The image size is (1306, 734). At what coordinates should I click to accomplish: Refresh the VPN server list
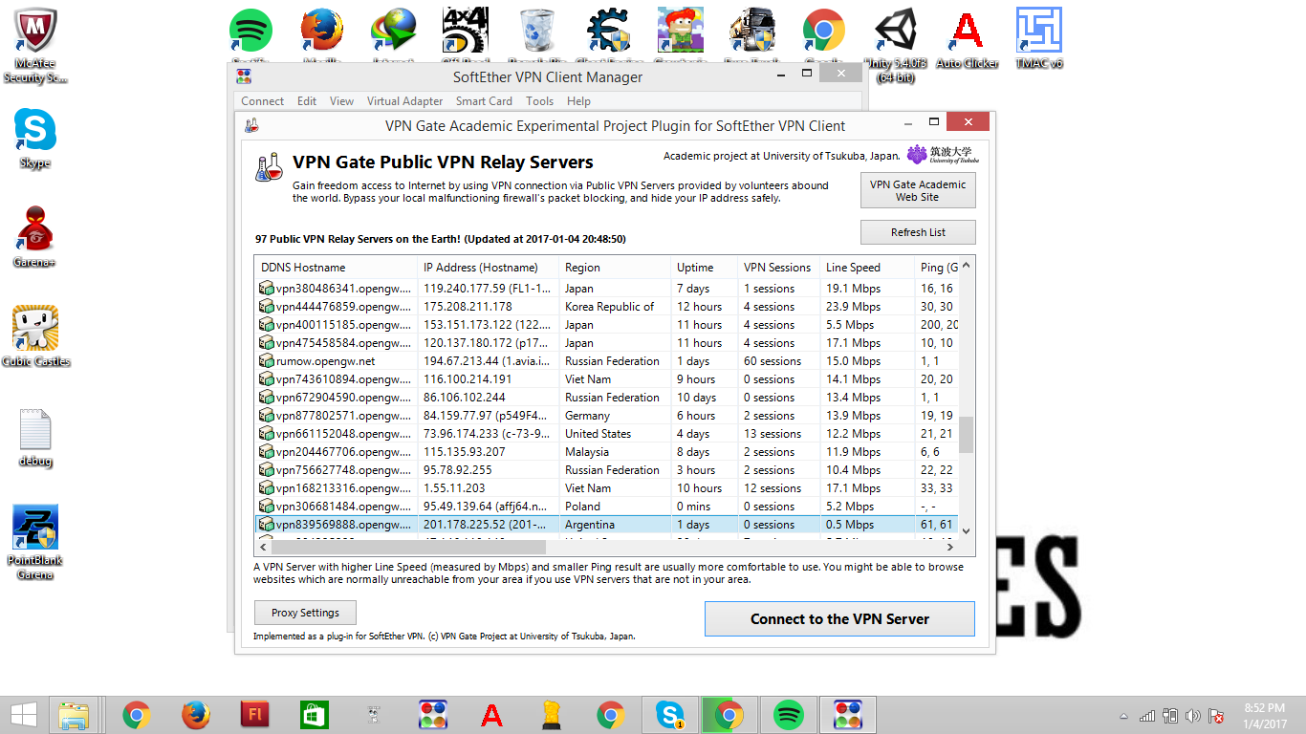pyautogui.click(x=918, y=232)
